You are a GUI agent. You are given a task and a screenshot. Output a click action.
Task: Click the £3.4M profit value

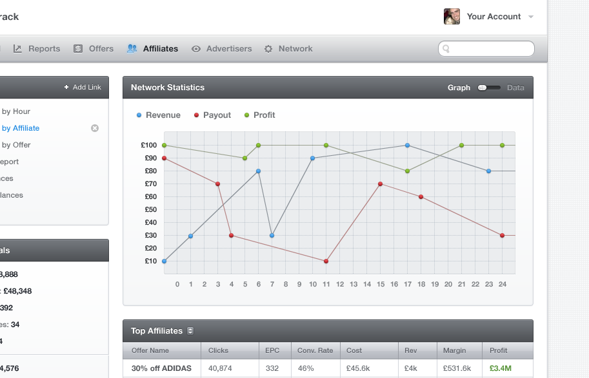click(x=501, y=368)
